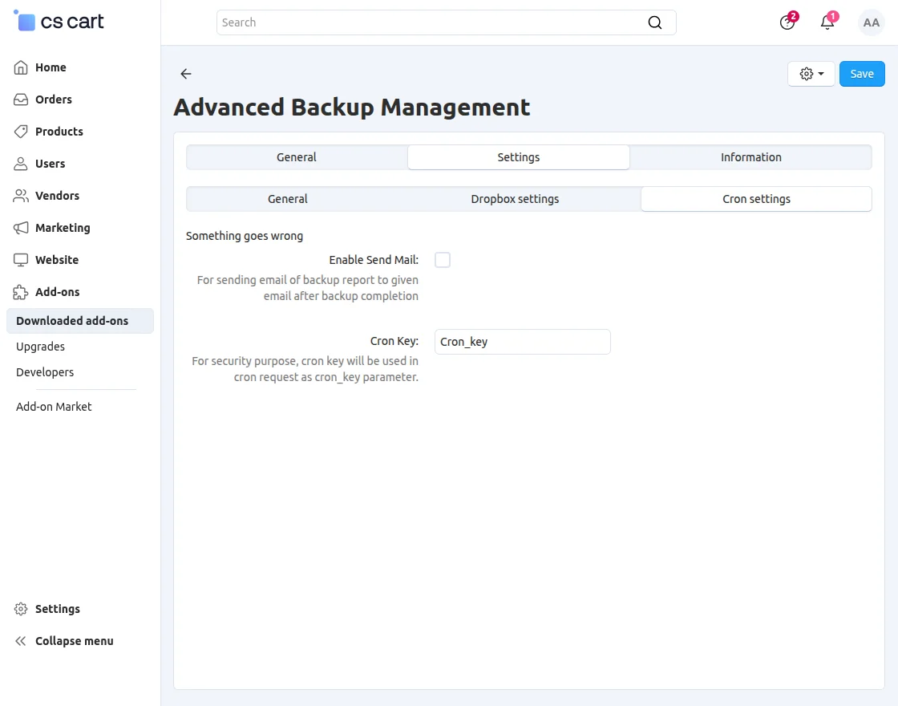Switch to the Settings tab
898x706 pixels.
(518, 157)
